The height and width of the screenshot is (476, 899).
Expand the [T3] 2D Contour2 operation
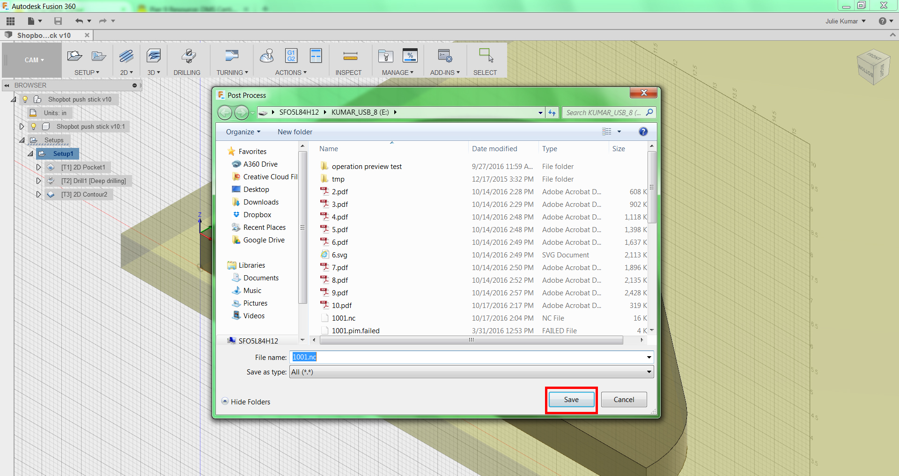click(39, 194)
